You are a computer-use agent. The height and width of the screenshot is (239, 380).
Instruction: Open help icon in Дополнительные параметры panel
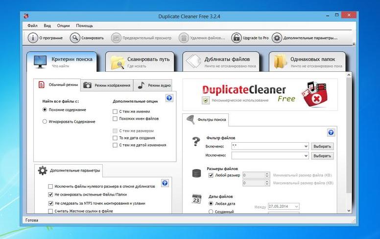165,183
